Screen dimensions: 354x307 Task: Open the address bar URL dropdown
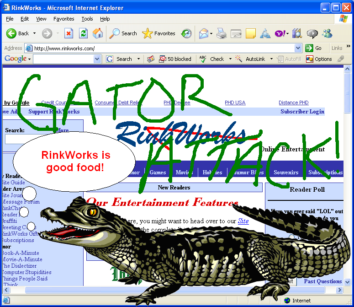click(x=298, y=48)
